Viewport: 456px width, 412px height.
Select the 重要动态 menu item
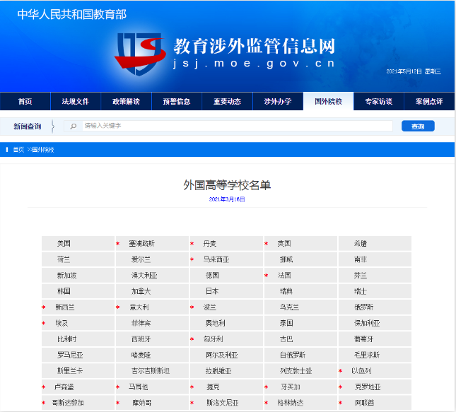[227, 102]
